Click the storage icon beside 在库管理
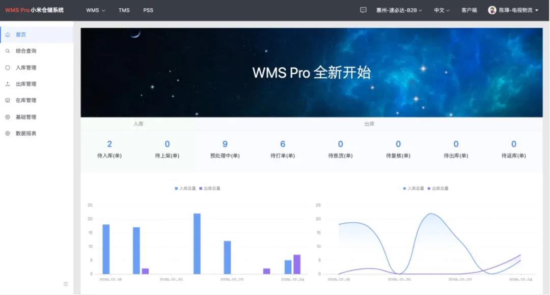 pos(8,100)
